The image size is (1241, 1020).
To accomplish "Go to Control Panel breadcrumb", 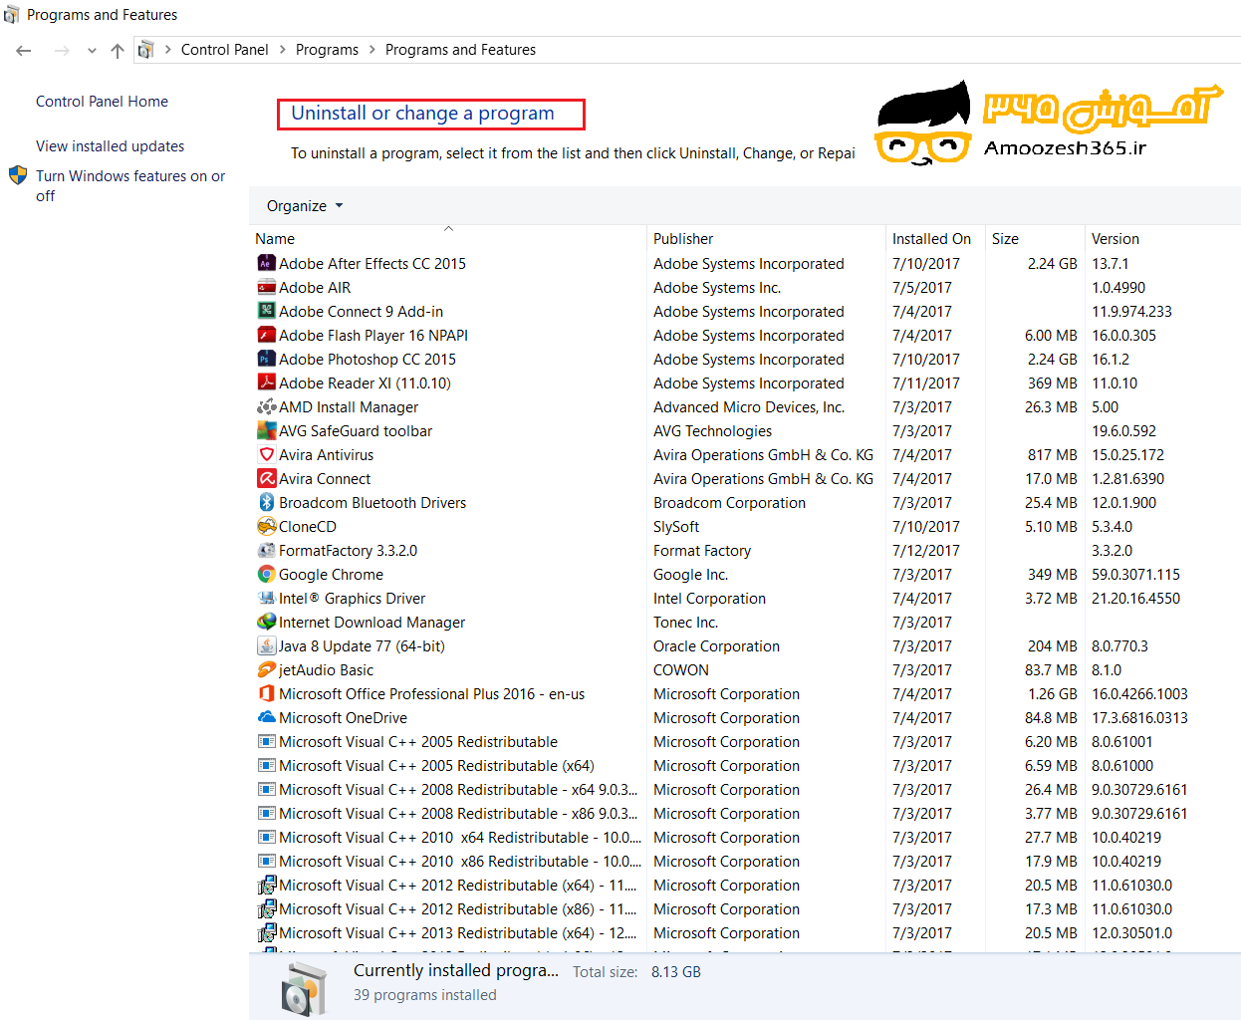I will pos(224,49).
